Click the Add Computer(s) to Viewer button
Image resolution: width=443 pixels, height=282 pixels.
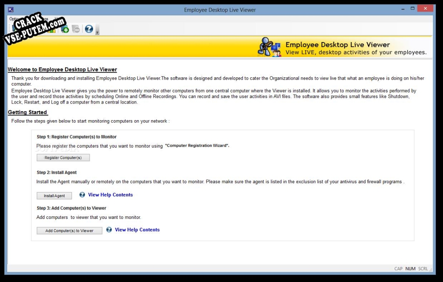pyautogui.click(x=70, y=231)
